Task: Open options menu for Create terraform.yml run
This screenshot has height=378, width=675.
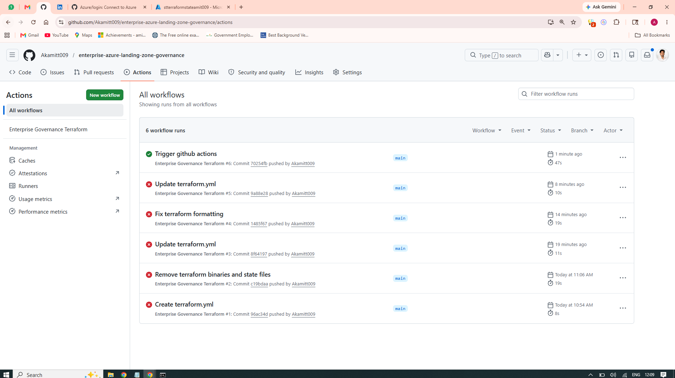Action: tap(623, 308)
